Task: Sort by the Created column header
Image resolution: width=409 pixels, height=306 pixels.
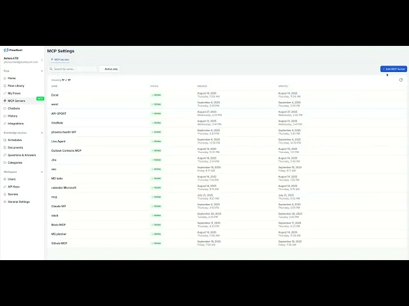Action: tap(202, 86)
